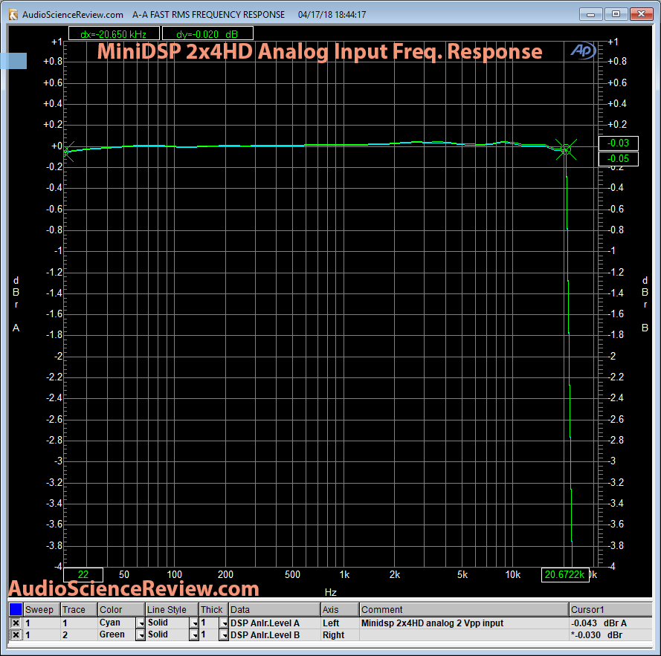This screenshot has height=656, width=661.
Task: Open the Green color dropdown
Action: (x=141, y=634)
